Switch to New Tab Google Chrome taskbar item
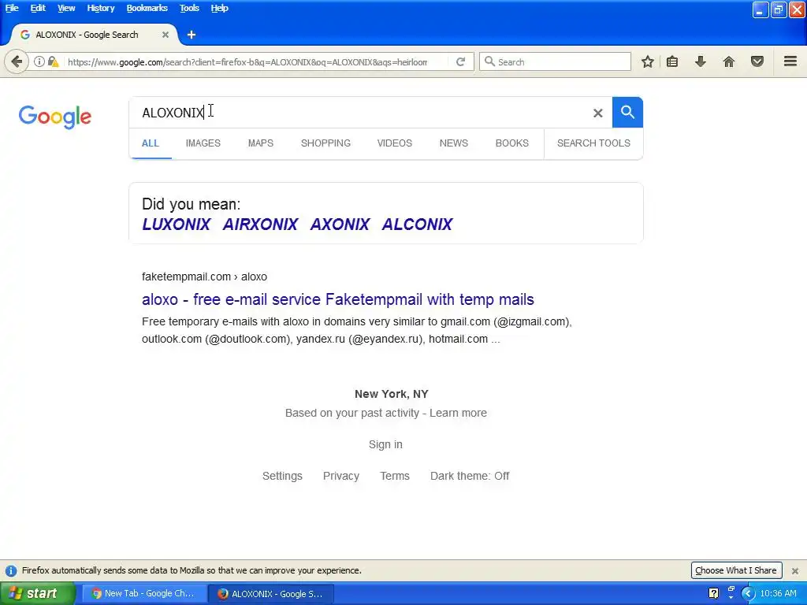The height and width of the screenshot is (605, 807). [x=143, y=594]
